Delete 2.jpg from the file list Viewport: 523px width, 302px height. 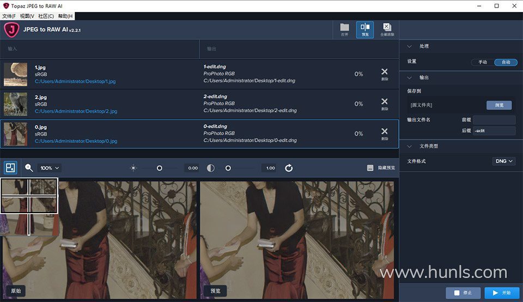[x=384, y=103]
